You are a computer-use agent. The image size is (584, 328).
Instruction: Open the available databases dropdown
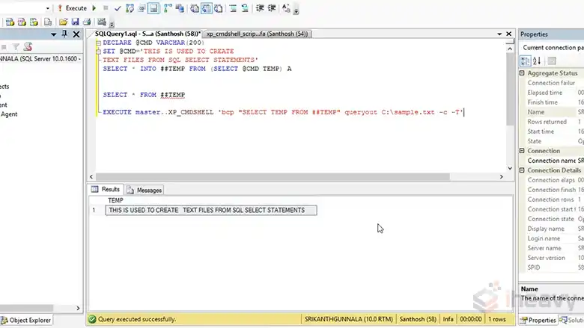pyautogui.click(x=48, y=8)
